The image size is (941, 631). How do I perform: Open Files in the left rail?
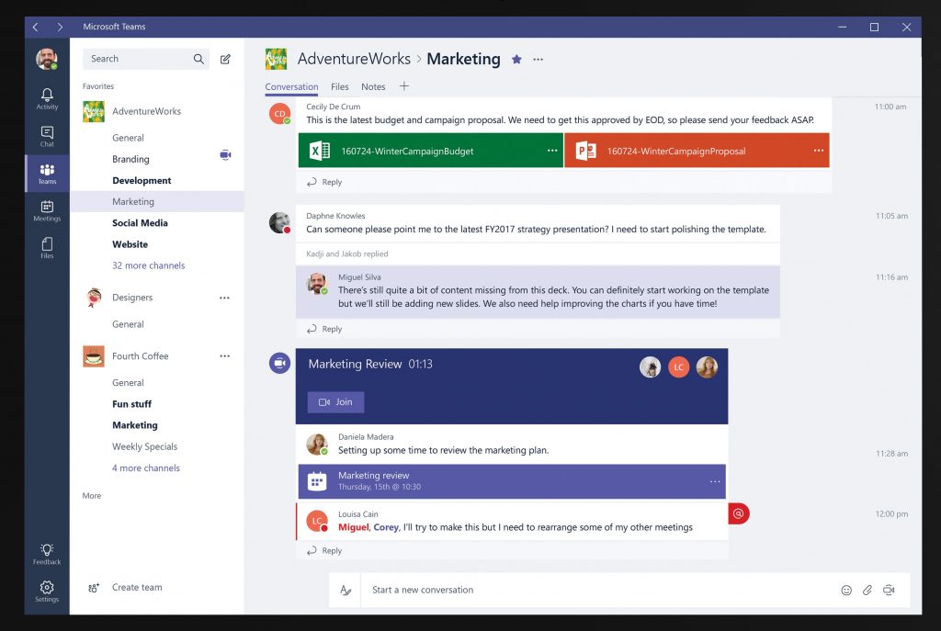pyautogui.click(x=47, y=246)
